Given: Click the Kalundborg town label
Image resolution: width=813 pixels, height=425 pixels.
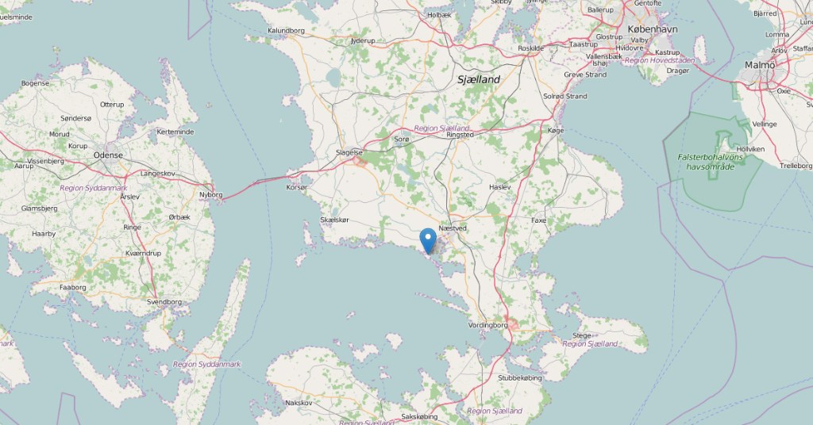Looking at the screenshot, I should coord(286,31).
